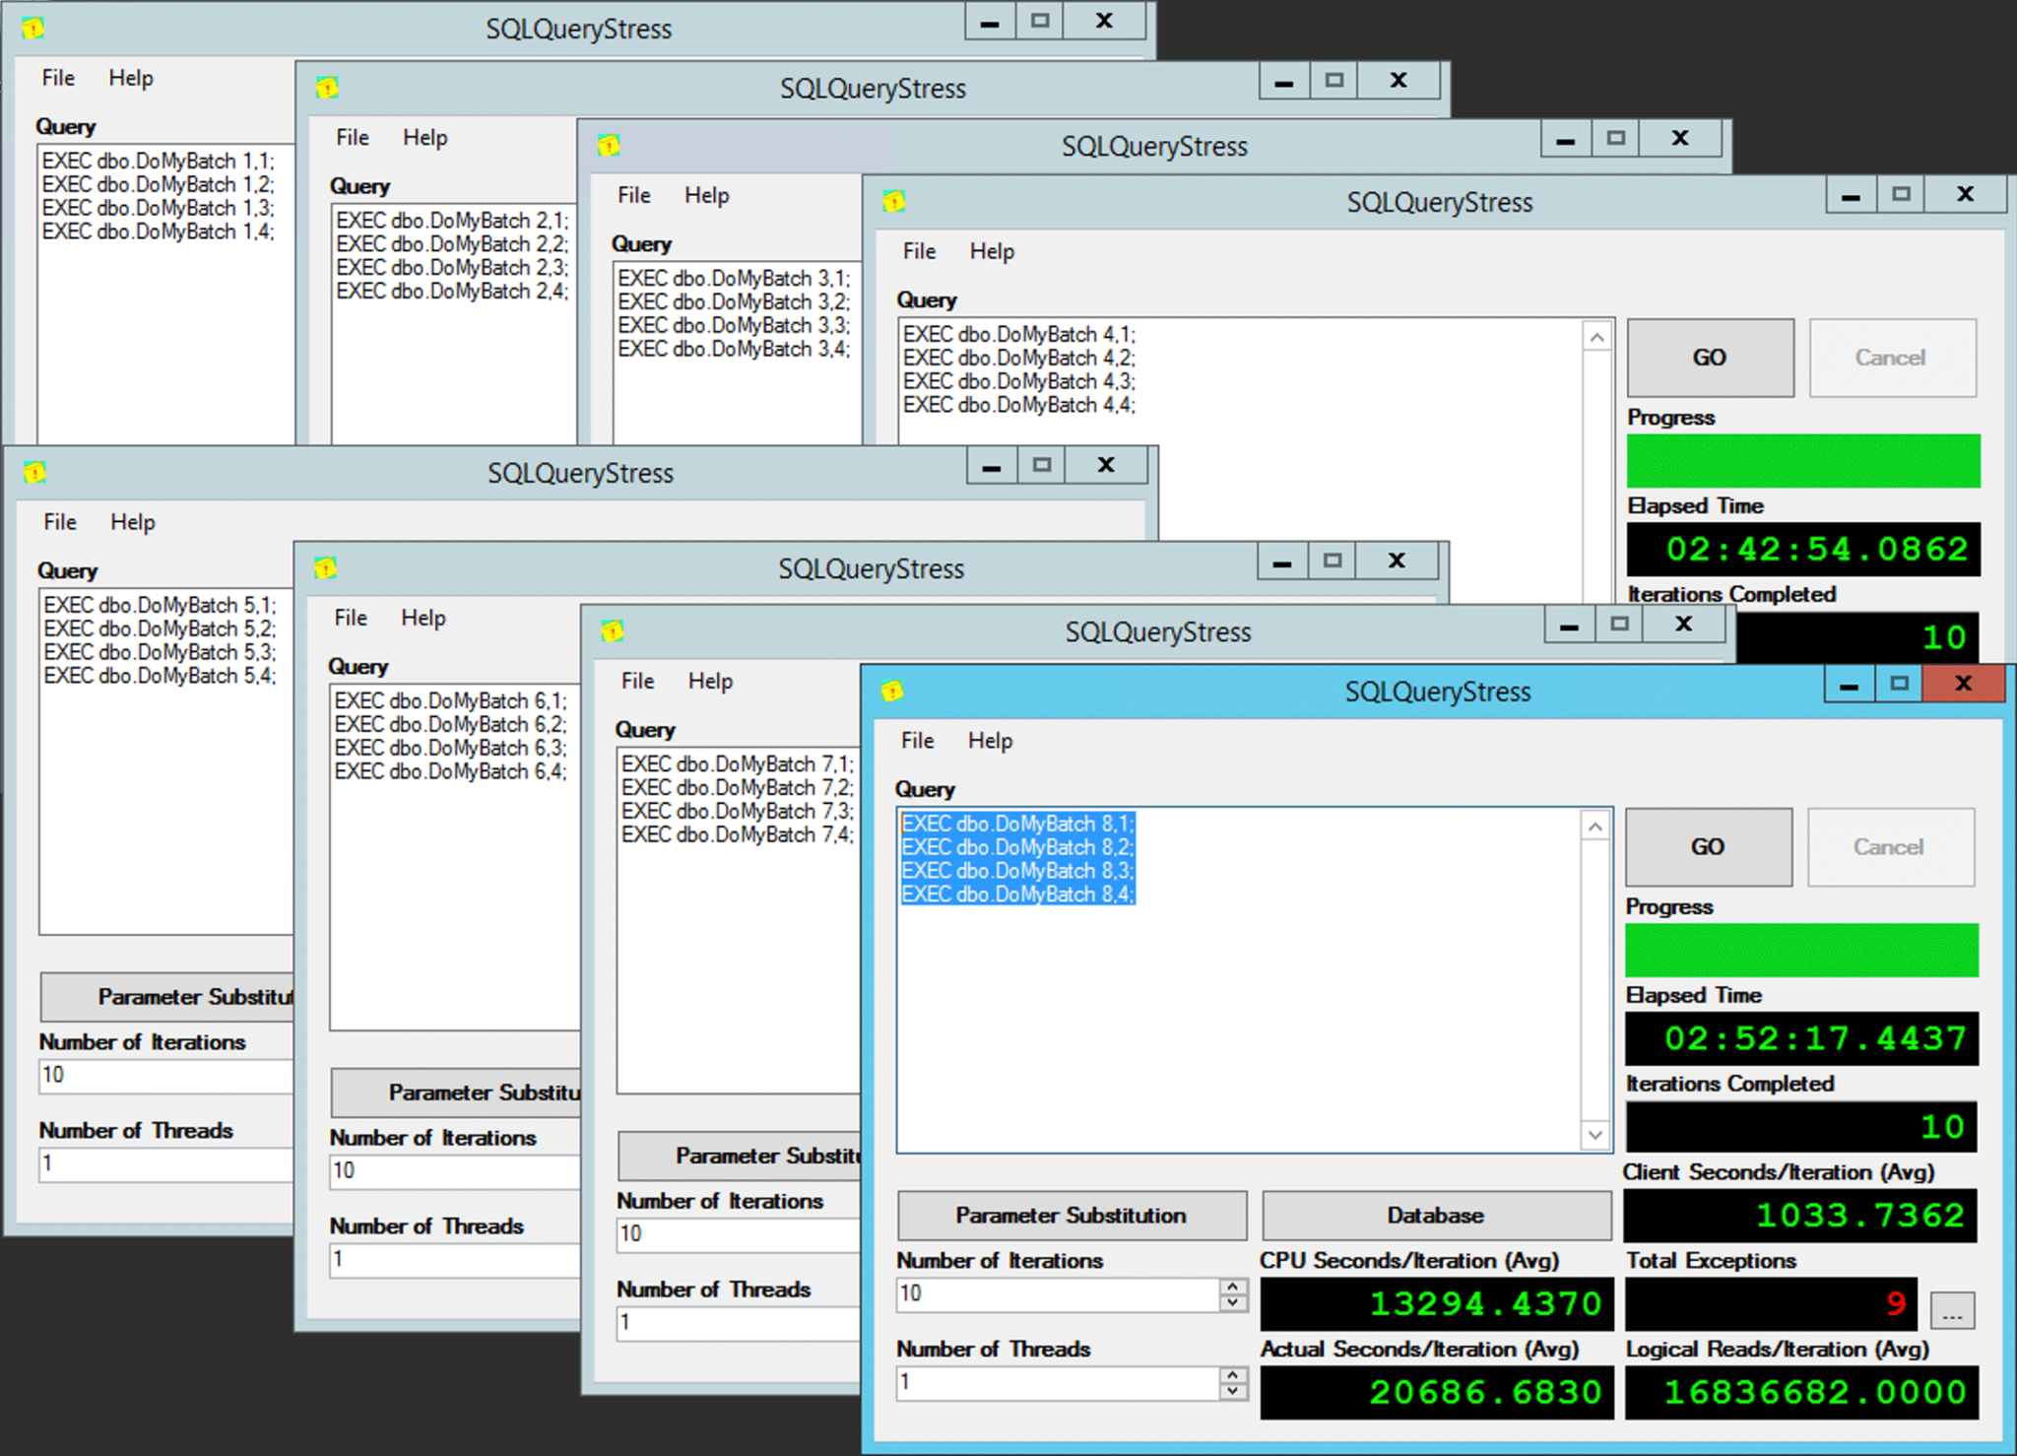This screenshot has height=1456, width=2017.
Task: Open the Parameter Substitution dialog
Action: (1072, 1215)
